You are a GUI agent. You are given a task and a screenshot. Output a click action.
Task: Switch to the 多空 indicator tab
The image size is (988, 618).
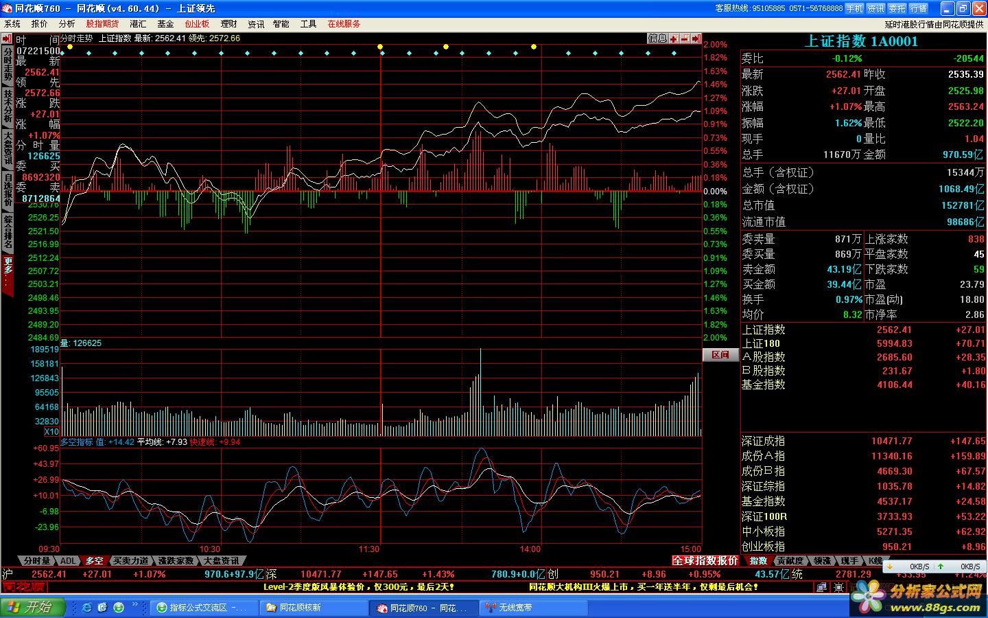coord(94,561)
